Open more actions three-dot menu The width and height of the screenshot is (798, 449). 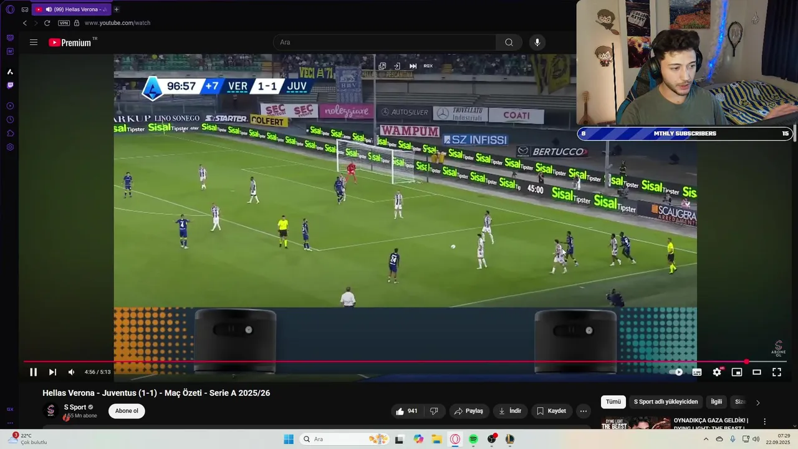pos(584,411)
